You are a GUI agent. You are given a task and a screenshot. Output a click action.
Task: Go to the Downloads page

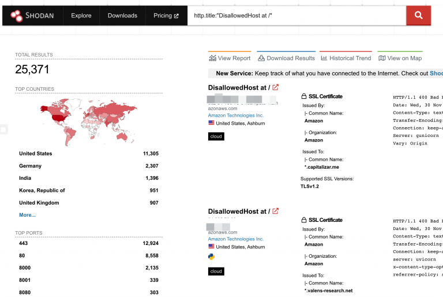pos(122,16)
